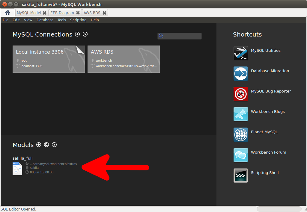Visit Planet MySQL globe icon
The image size is (307, 212).
[x=241, y=135]
